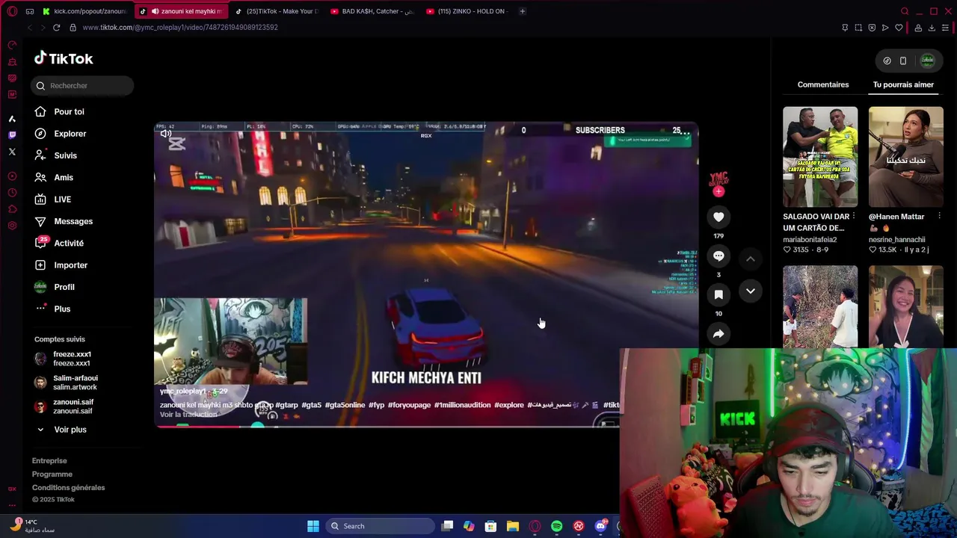The width and height of the screenshot is (957, 538).
Task: Switch to kick.com popout browser tab
Action: 84,11
